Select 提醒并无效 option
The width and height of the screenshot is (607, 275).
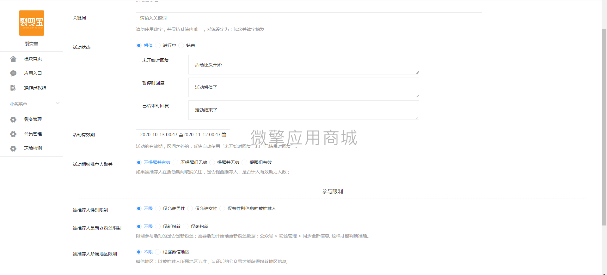(x=212, y=162)
